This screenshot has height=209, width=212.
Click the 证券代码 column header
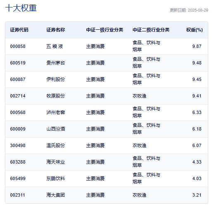pos(19,30)
